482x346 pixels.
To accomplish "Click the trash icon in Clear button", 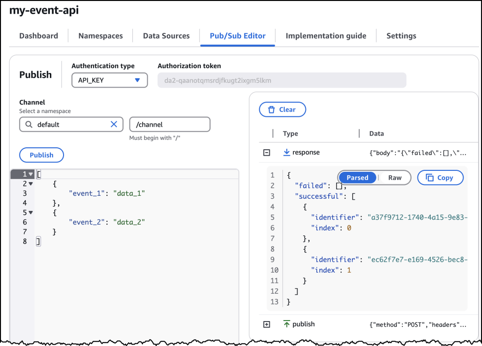I will pyautogui.click(x=271, y=110).
